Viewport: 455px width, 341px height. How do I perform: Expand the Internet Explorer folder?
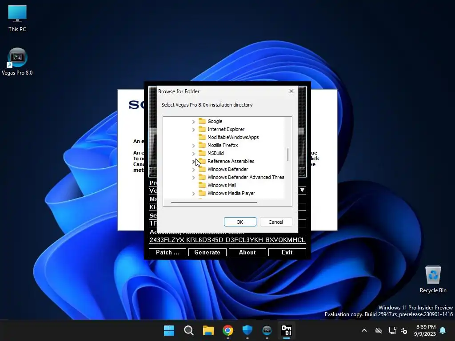(194, 130)
